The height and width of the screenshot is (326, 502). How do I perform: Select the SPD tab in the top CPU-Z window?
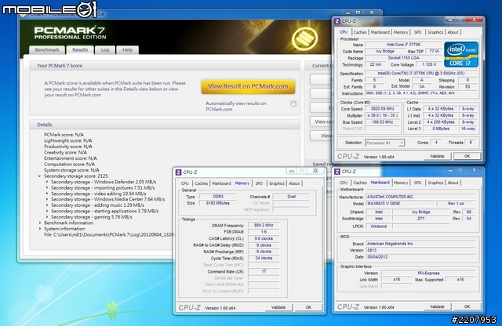pyautogui.click(x=418, y=32)
